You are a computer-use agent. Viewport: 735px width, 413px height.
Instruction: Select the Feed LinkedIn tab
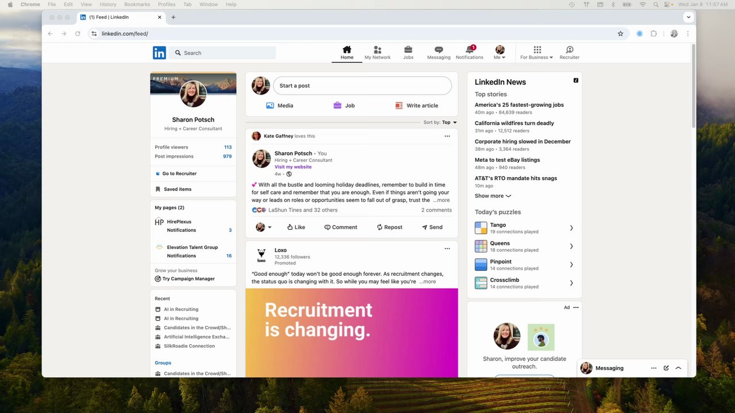(x=121, y=17)
